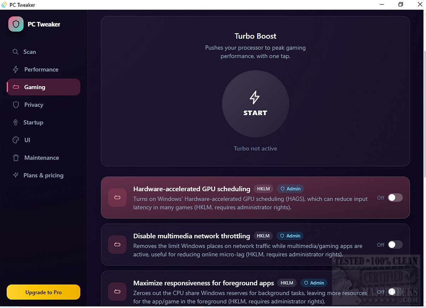Click the Performance lightning icon in sidebar
The width and height of the screenshot is (426, 308).
16,70
